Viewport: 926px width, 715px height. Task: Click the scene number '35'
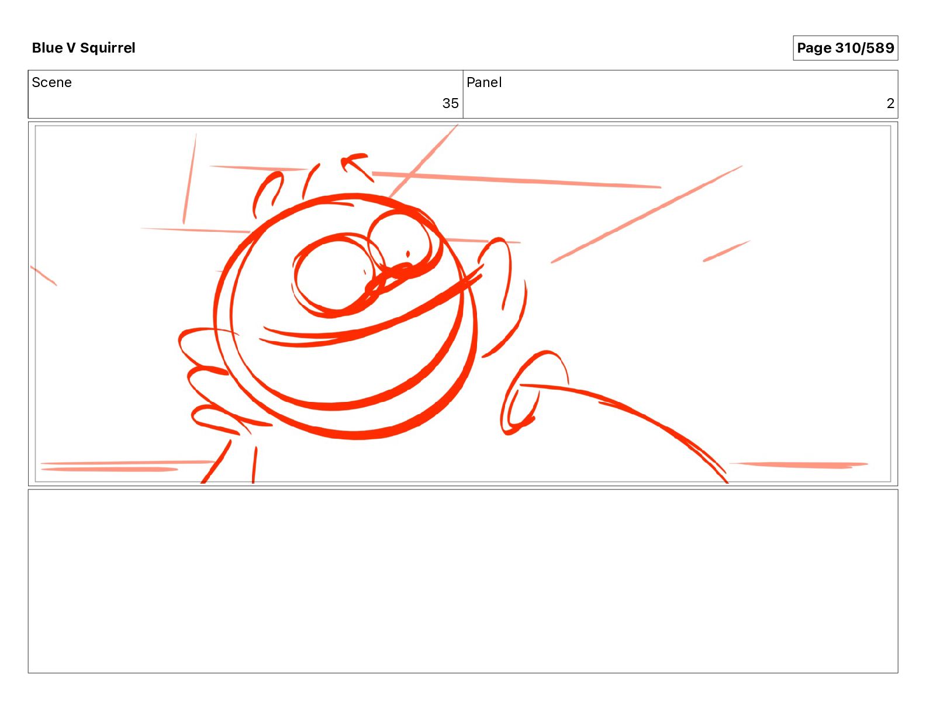click(450, 103)
